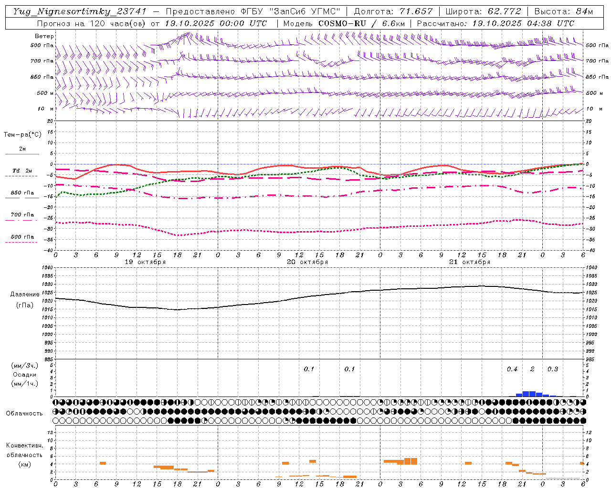Click the (гПа) unit label under Давление
Viewport: 611px width, 488px height.
tap(25, 305)
